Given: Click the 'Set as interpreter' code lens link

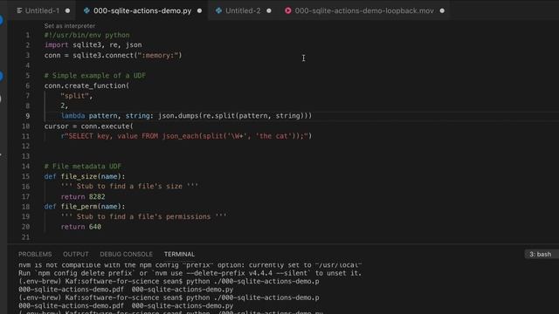Looking at the screenshot, I should point(70,25).
